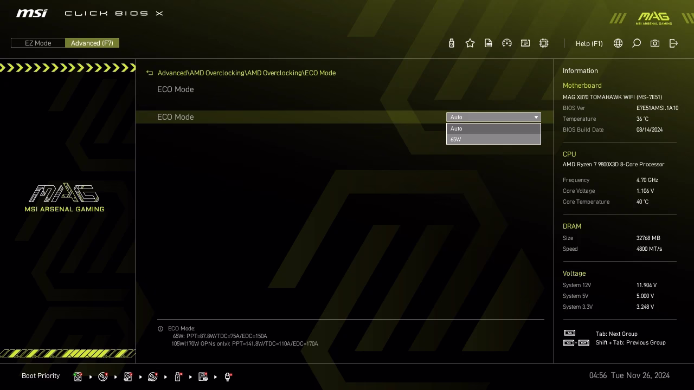694x390 pixels.
Task: Switch to Advanced (F7) mode
Action: [92, 43]
